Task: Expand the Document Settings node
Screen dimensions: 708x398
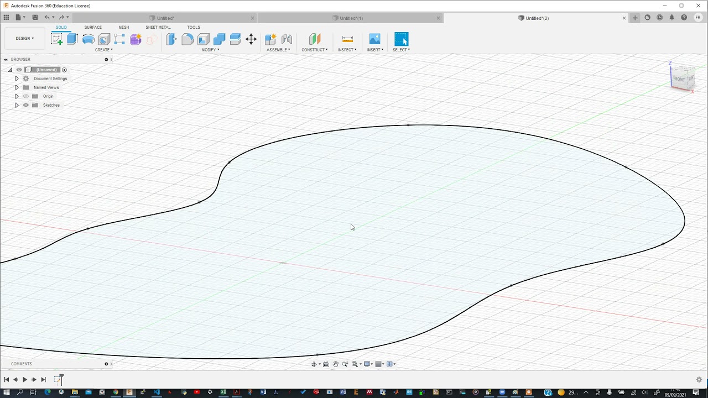Action: tap(17, 78)
